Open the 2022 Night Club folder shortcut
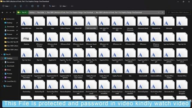192x108 pixels. [11, 38]
